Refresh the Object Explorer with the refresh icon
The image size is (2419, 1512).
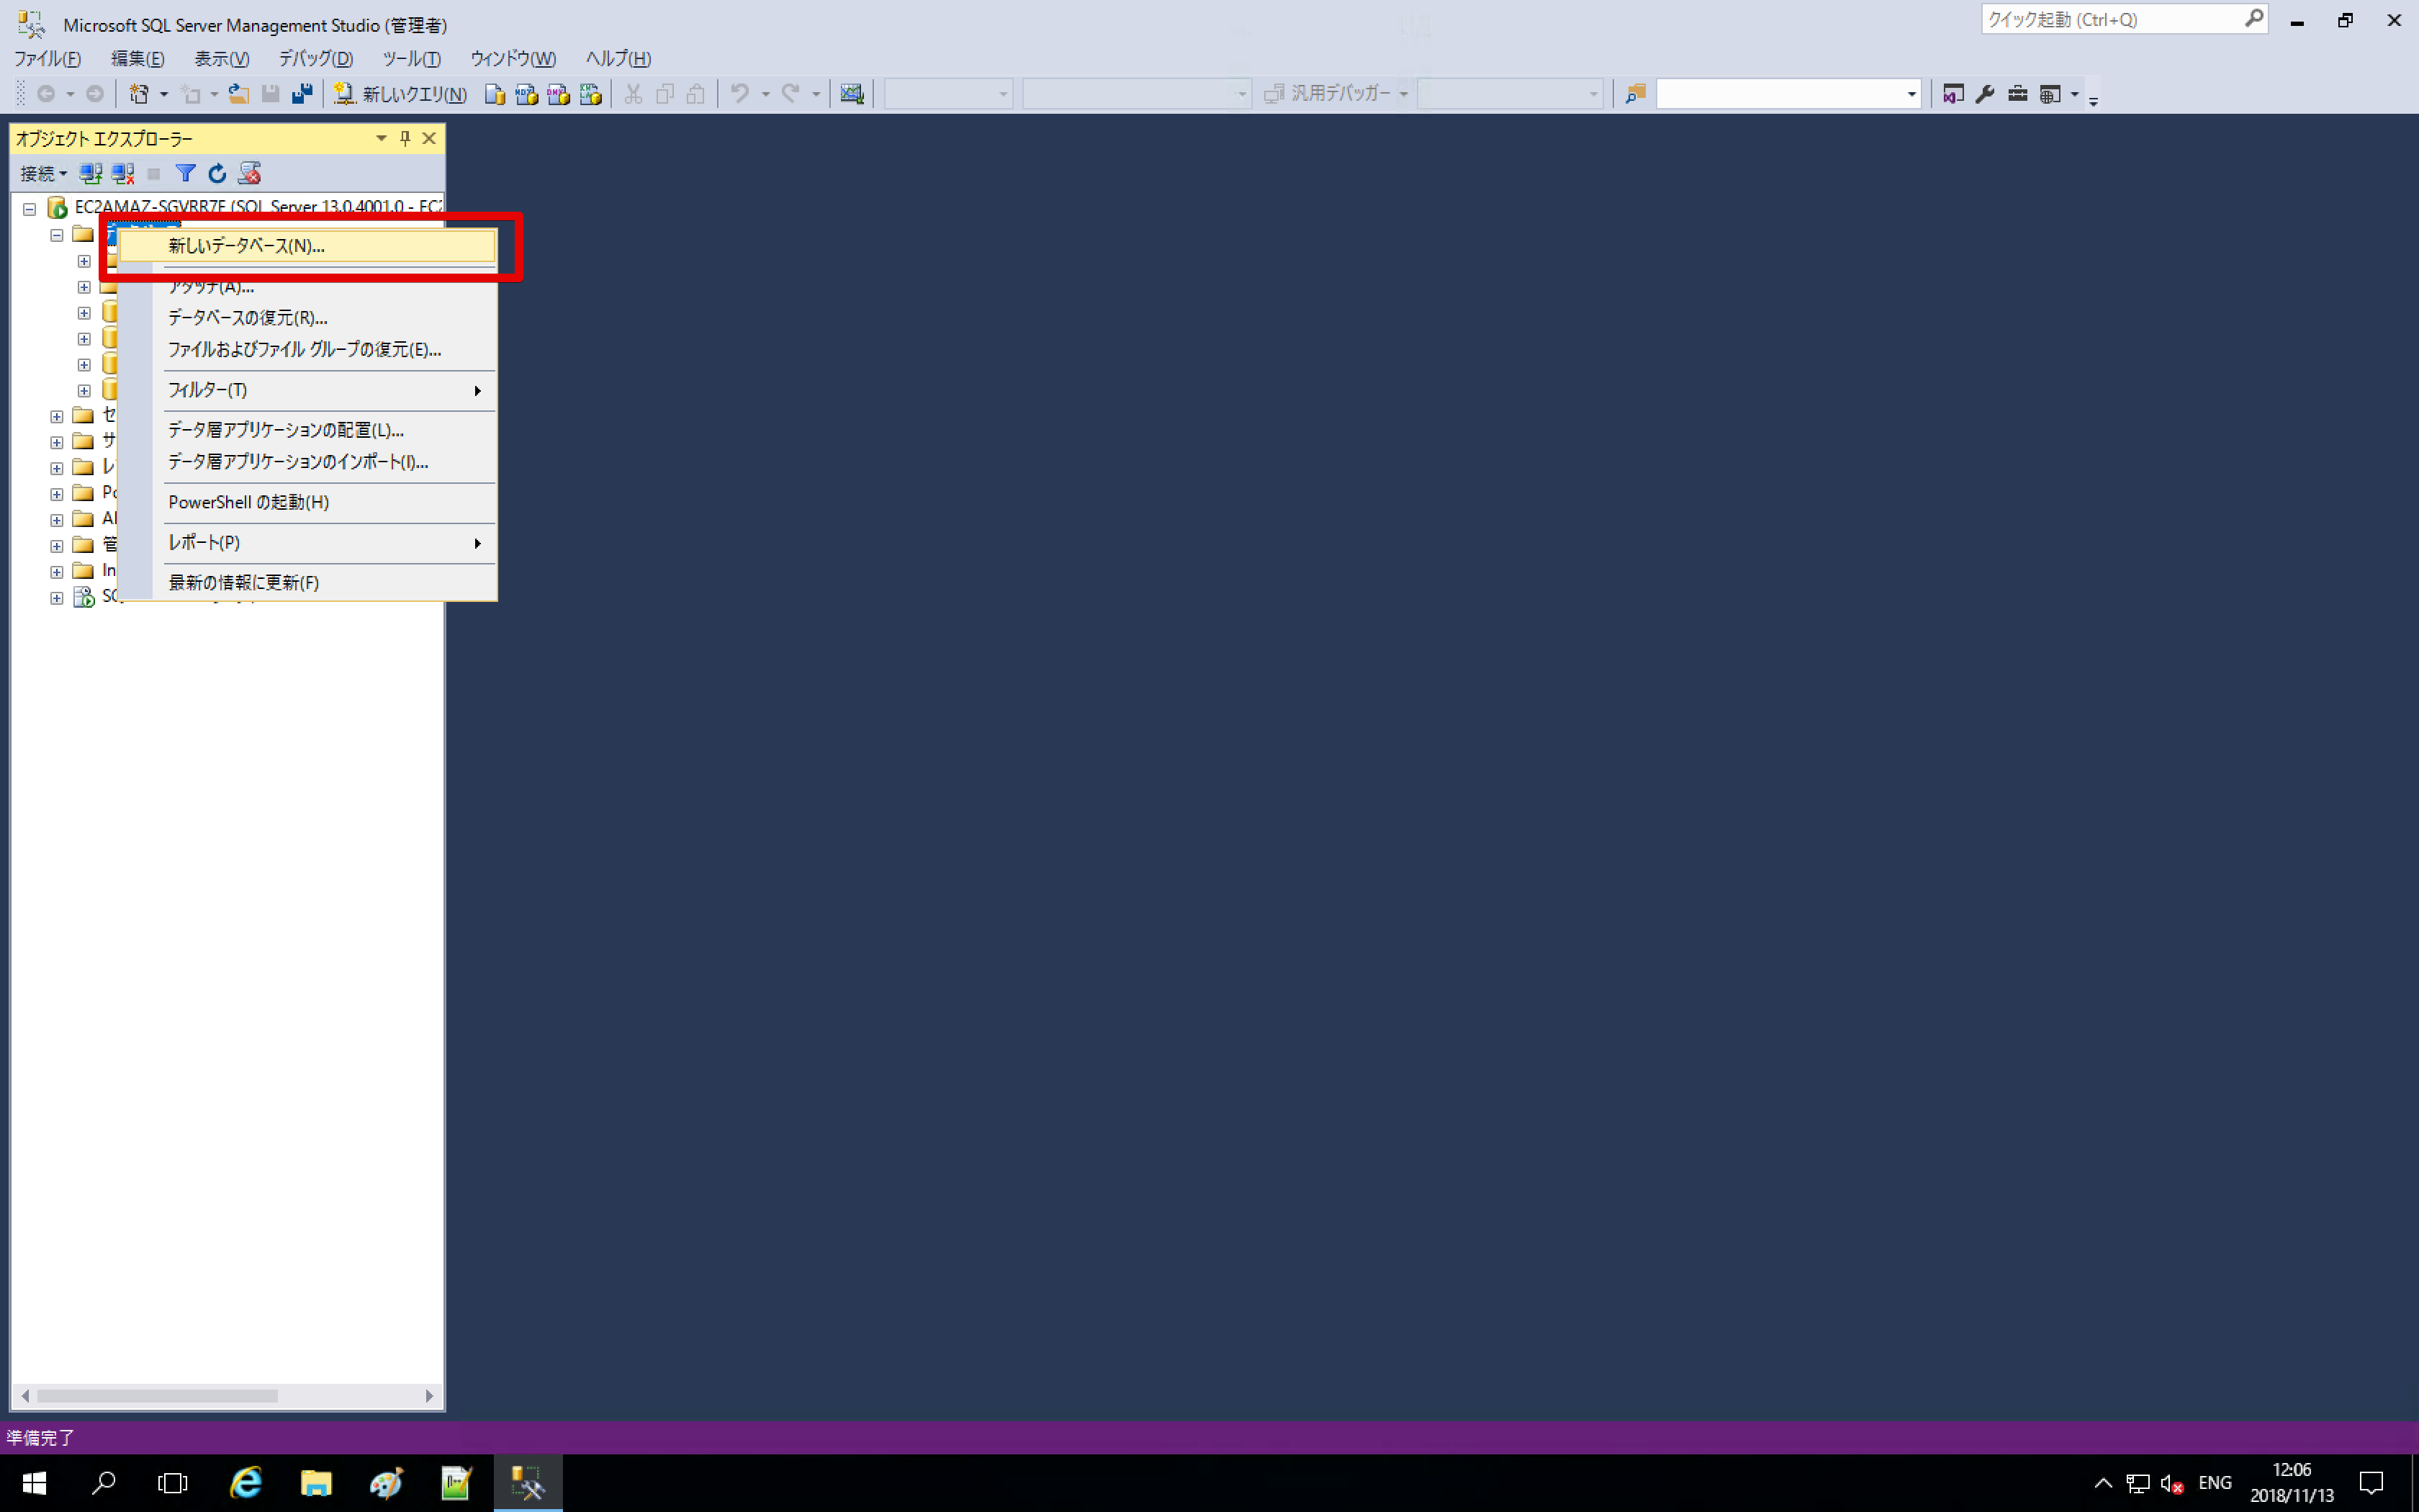[217, 173]
